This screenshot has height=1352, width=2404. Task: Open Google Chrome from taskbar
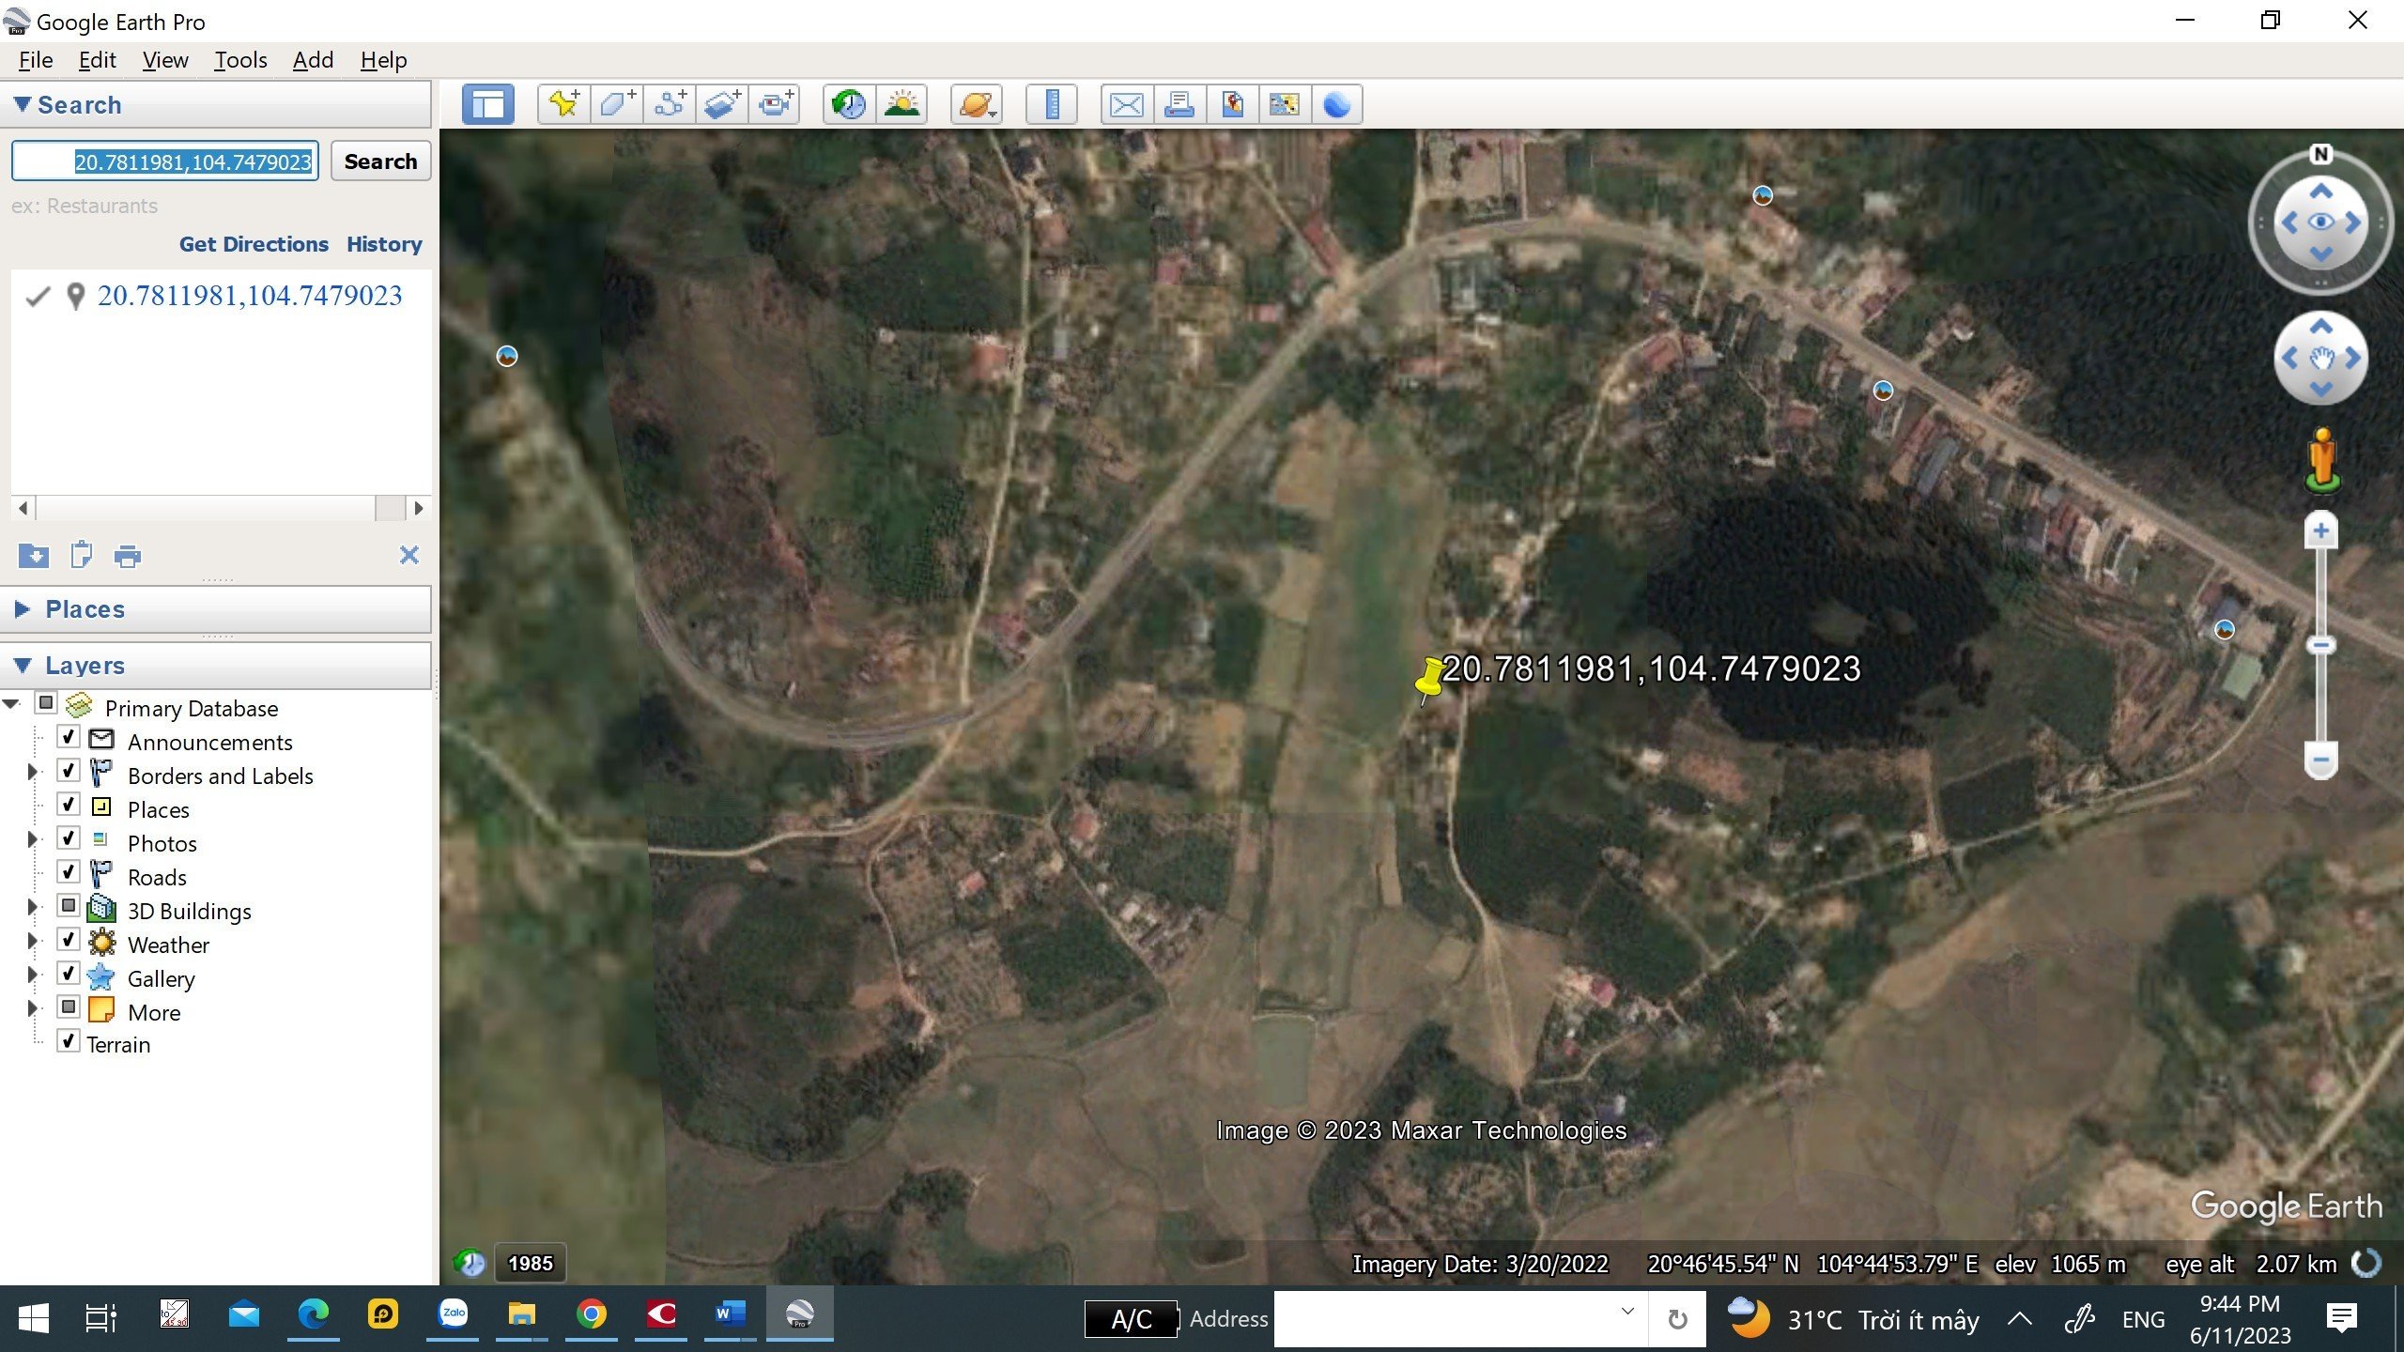(591, 1314)
